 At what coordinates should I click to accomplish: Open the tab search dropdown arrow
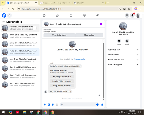[x=3, y=3]
